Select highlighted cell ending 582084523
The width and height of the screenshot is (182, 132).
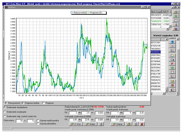156,52
